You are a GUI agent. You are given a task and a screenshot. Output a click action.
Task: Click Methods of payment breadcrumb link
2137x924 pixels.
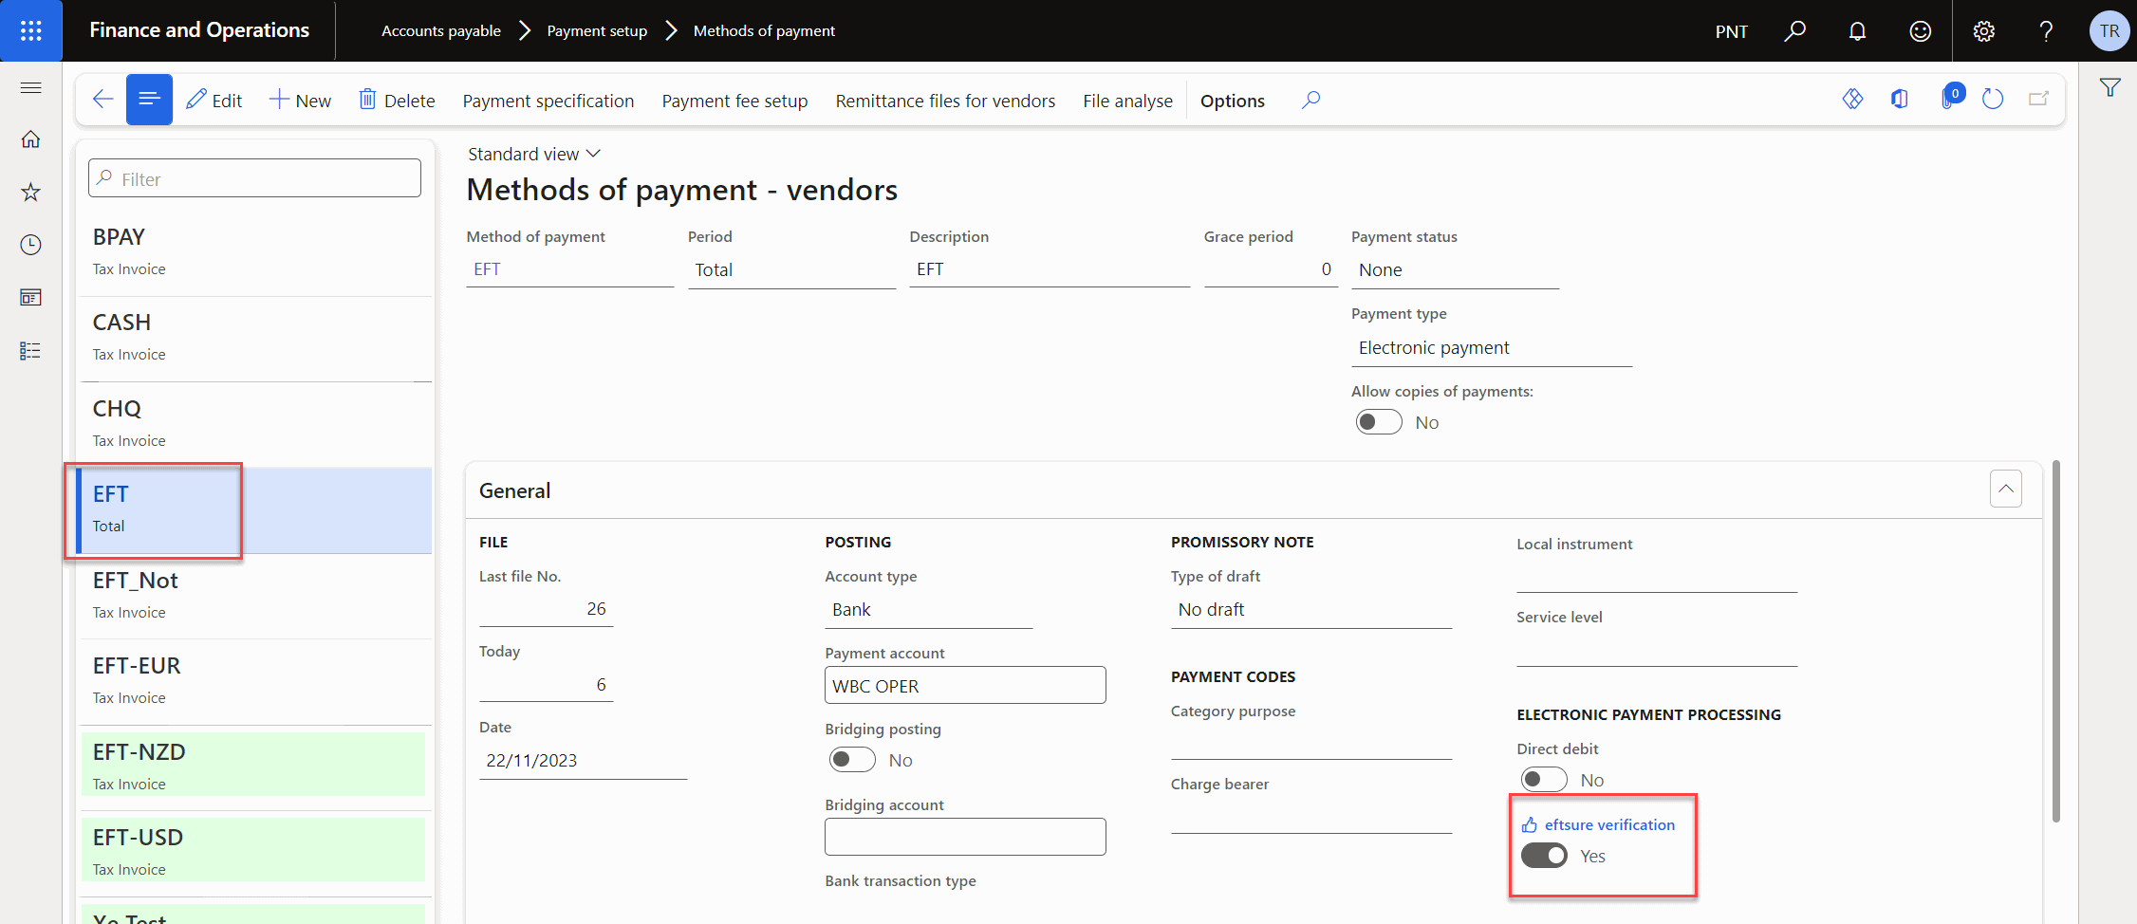click(x=764, y=31)
